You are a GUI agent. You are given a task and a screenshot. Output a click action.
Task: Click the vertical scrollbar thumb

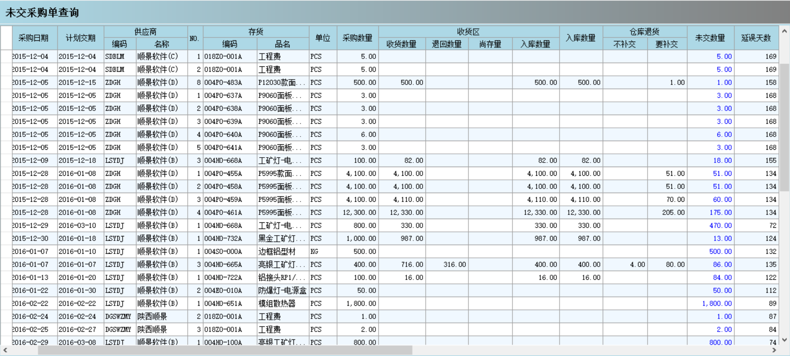pyautogui.click(x=784, y=127)
